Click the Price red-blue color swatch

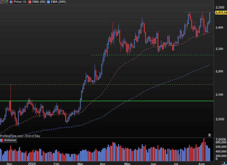(11, 2)
